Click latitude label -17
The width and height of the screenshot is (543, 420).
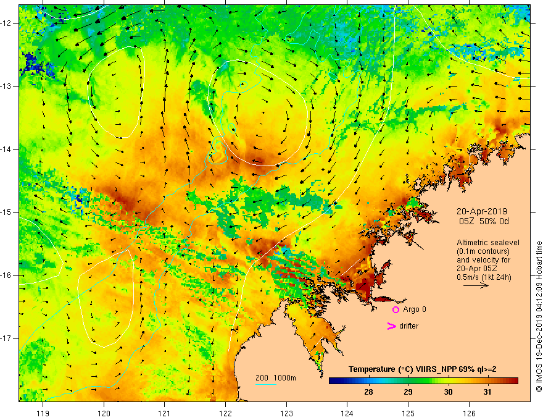(6, 338)
